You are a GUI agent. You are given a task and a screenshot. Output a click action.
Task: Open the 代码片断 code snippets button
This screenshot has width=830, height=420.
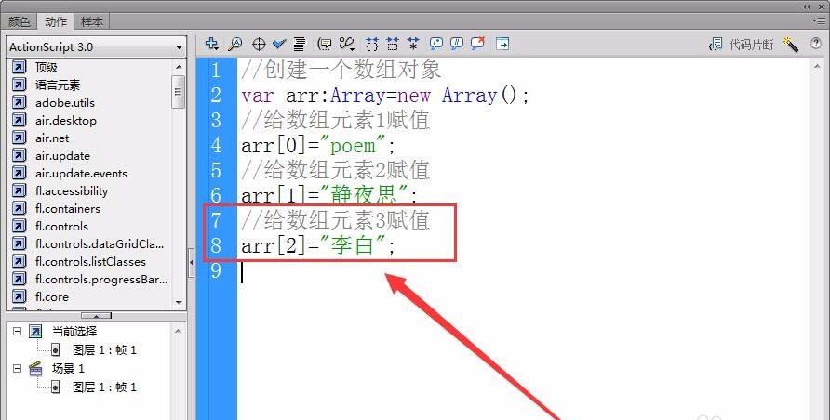[x=742, y=45]
